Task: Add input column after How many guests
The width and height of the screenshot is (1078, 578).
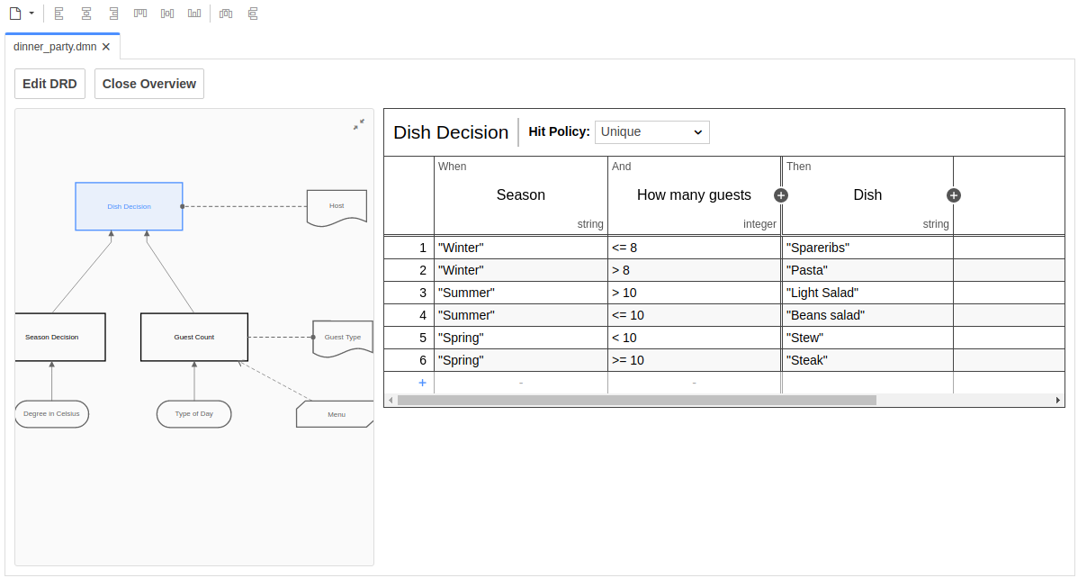Action: pos(781,195)
